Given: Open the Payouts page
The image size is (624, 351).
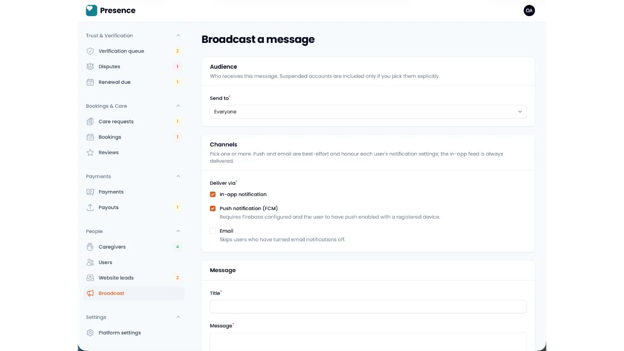Looking at the screenshot, I should (x=134, y=208).
